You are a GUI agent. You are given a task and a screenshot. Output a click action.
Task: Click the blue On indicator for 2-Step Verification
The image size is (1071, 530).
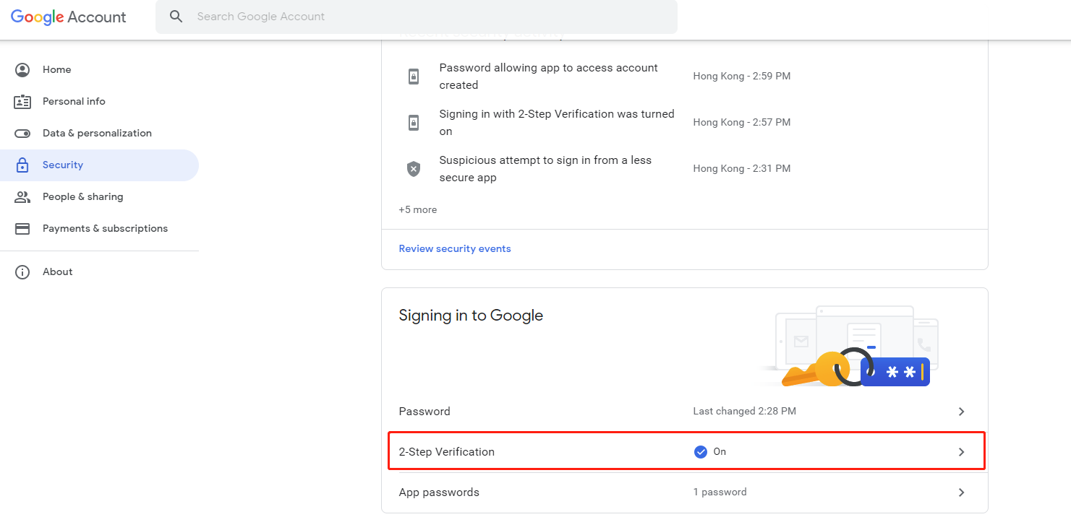(701, 451)
